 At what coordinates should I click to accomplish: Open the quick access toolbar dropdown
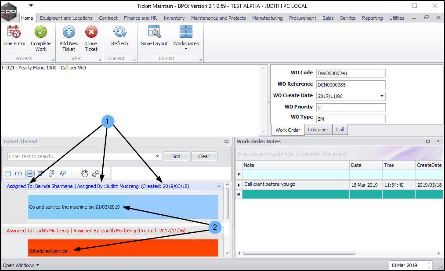click(x=31, y=6)
